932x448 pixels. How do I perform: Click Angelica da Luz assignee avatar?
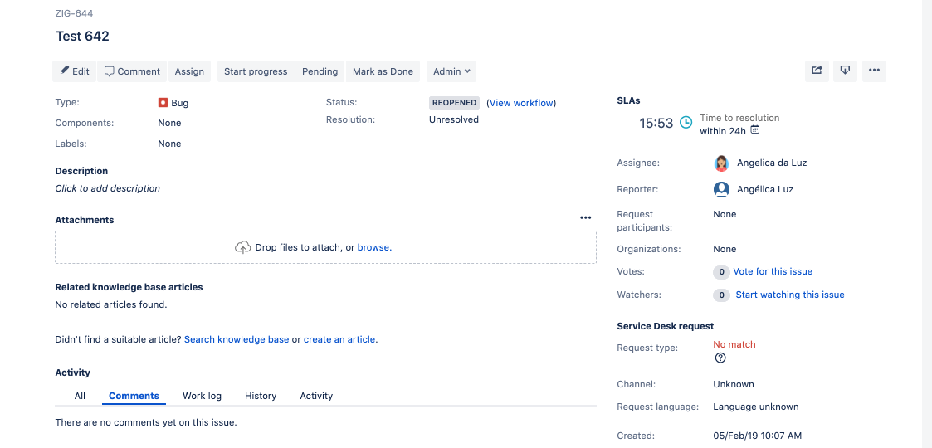point(721,163)
